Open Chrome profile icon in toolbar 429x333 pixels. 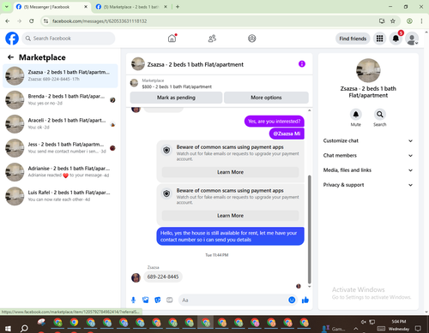point(409,21)
